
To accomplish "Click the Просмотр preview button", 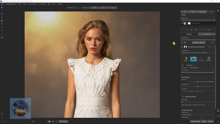I will point(63,122).
